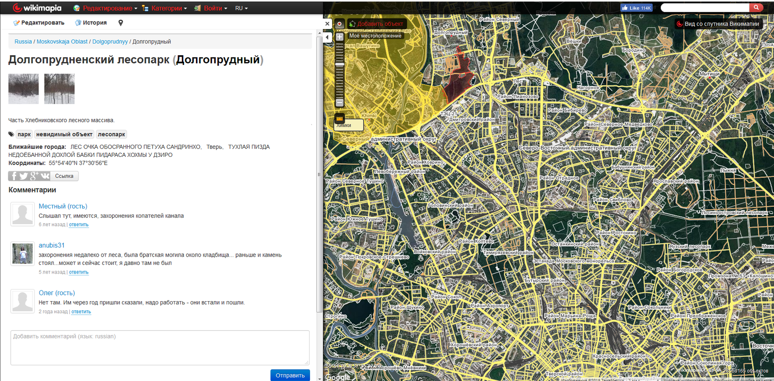The width and height of the screenshot is (774, 381).
Task: Click the Редактировать tab
Action: pyautogui.click(x=39, y=23)
